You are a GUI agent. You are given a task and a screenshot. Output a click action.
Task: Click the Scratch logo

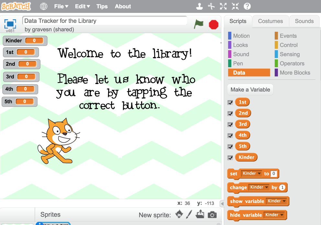point(16,6)
